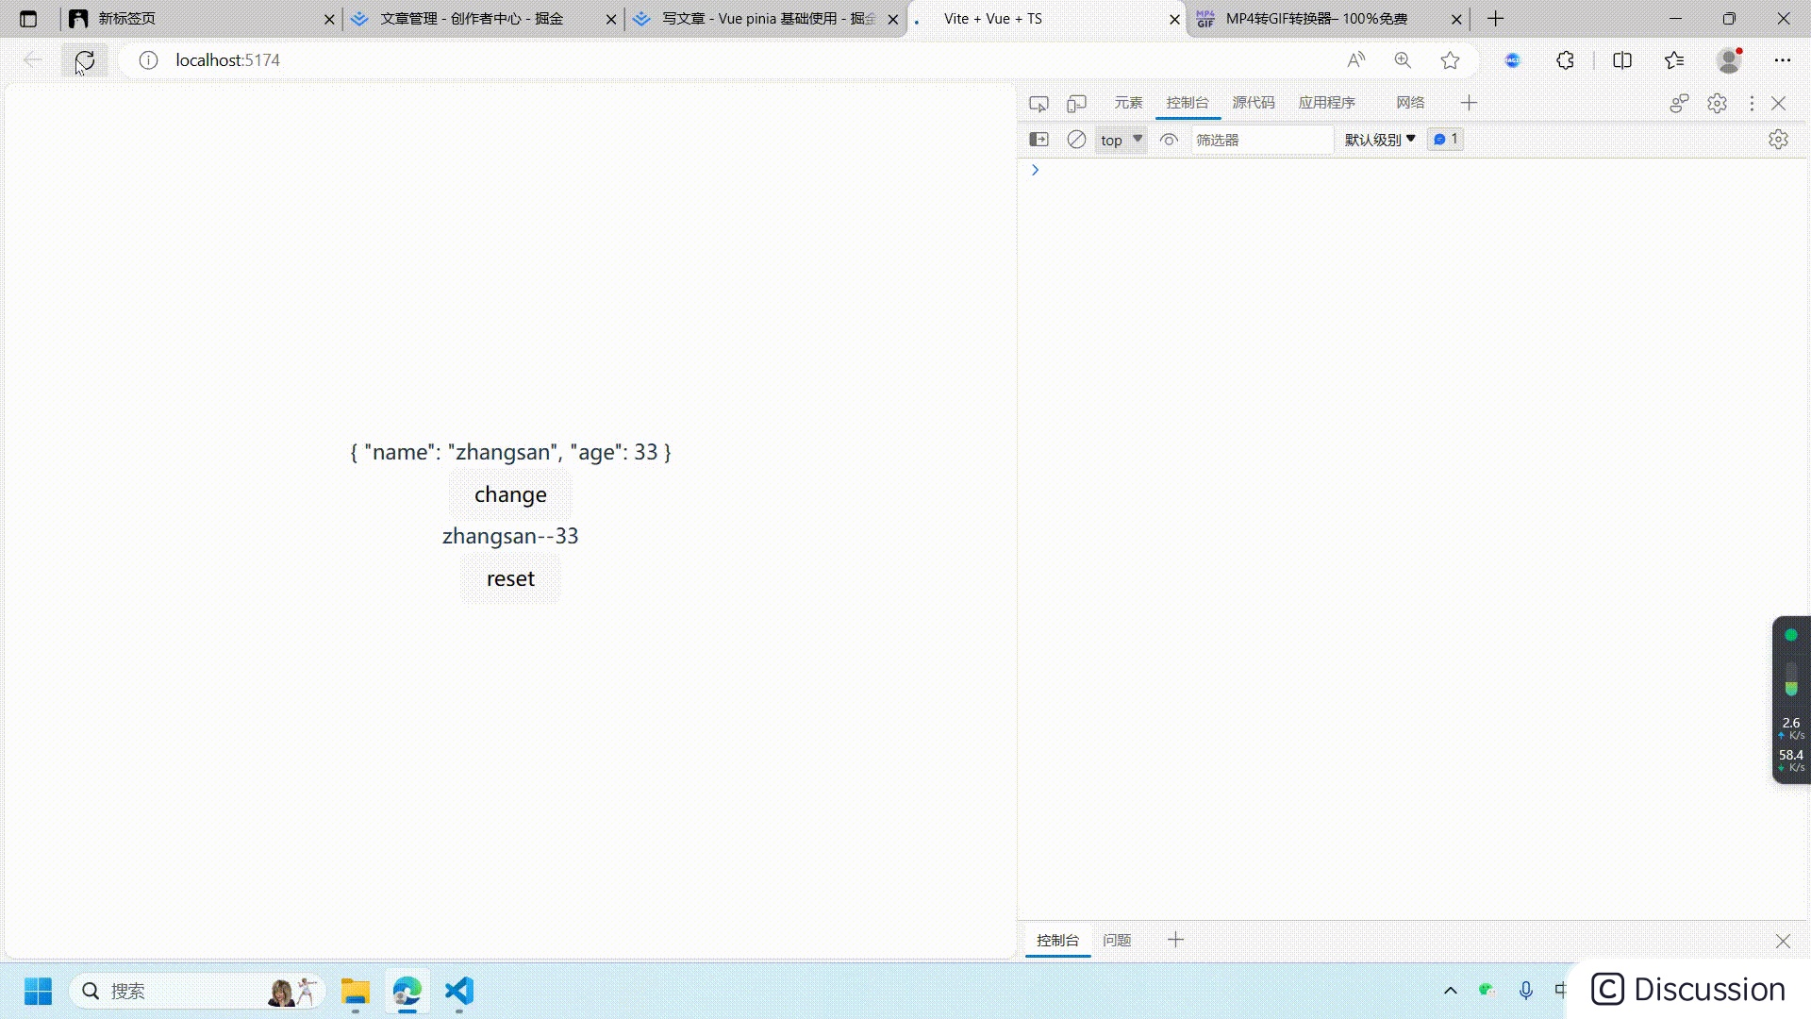
Task: Toggle the console sidebar panel icon
Action: click(x=1038, y=140)
